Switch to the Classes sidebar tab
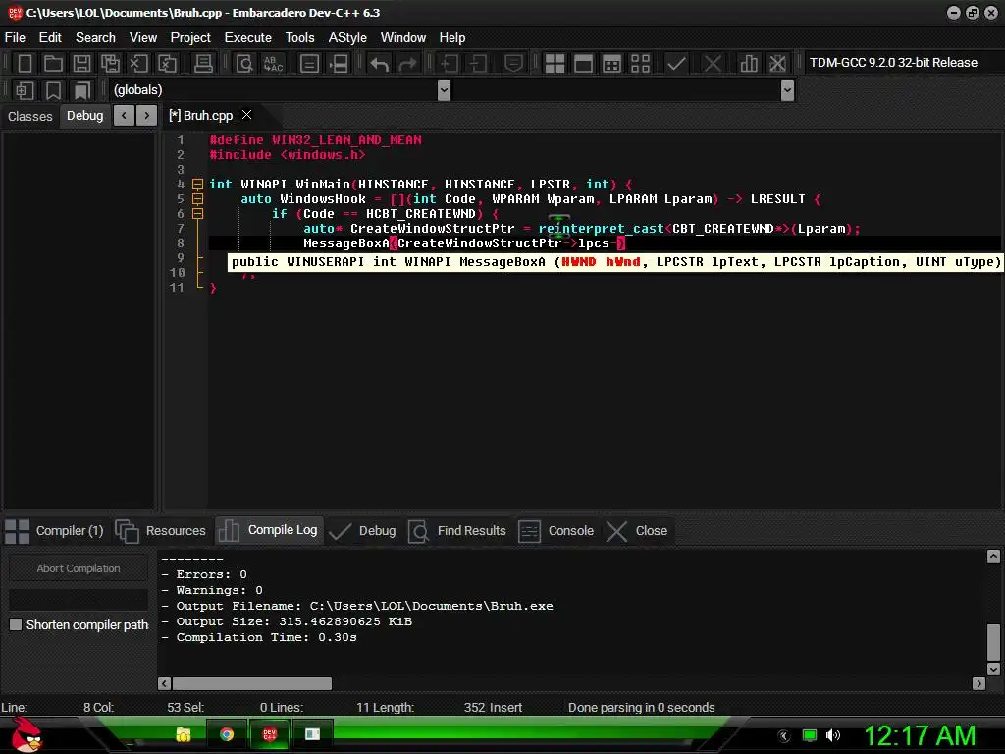This screenshot has height=754, width=1005. (30, 116)
